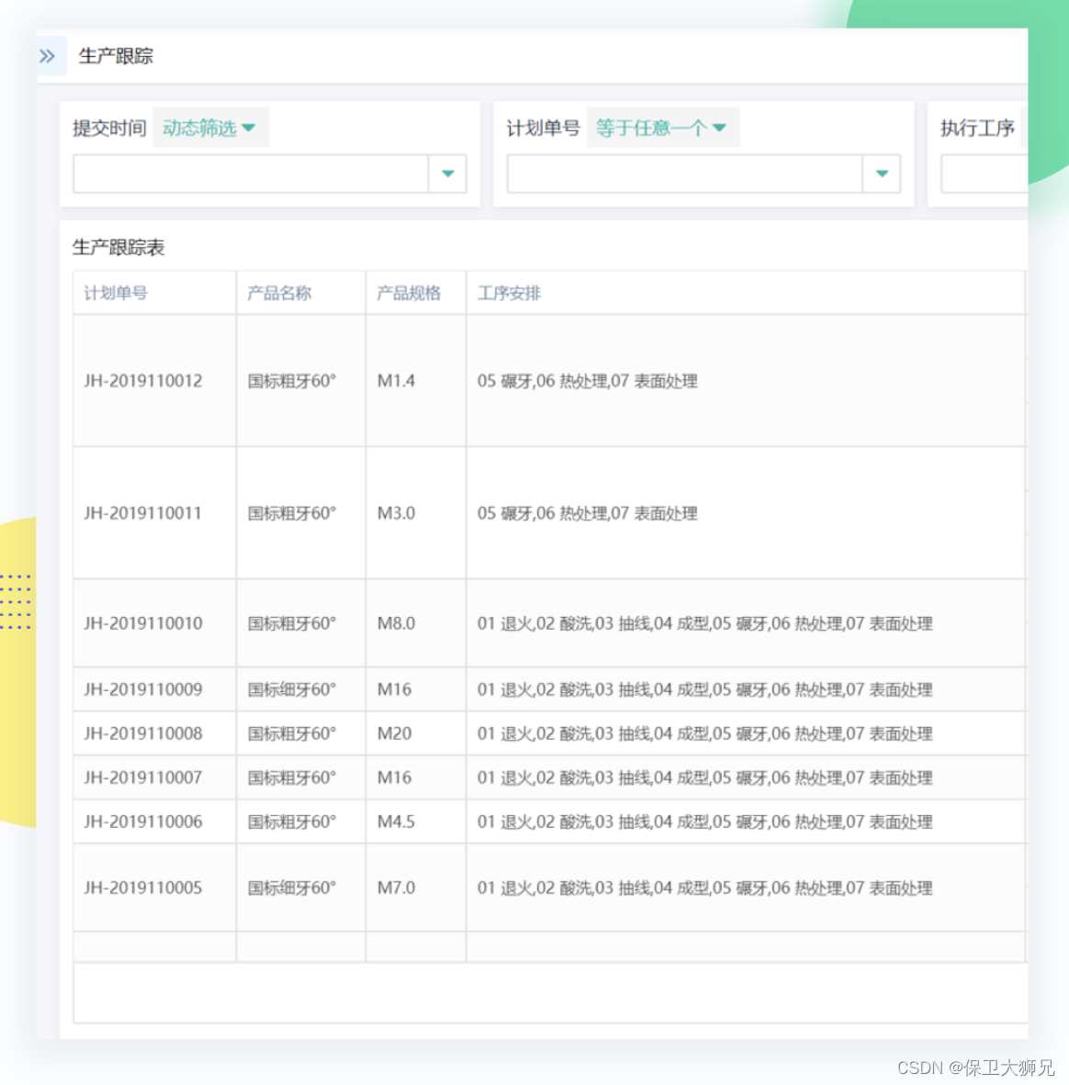Click M16 spec in row JH-2019110009

394,690
